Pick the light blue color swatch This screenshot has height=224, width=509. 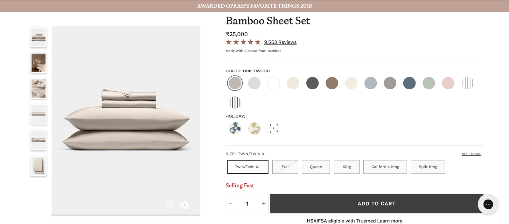pyautogui.click(x=371, y=83)
